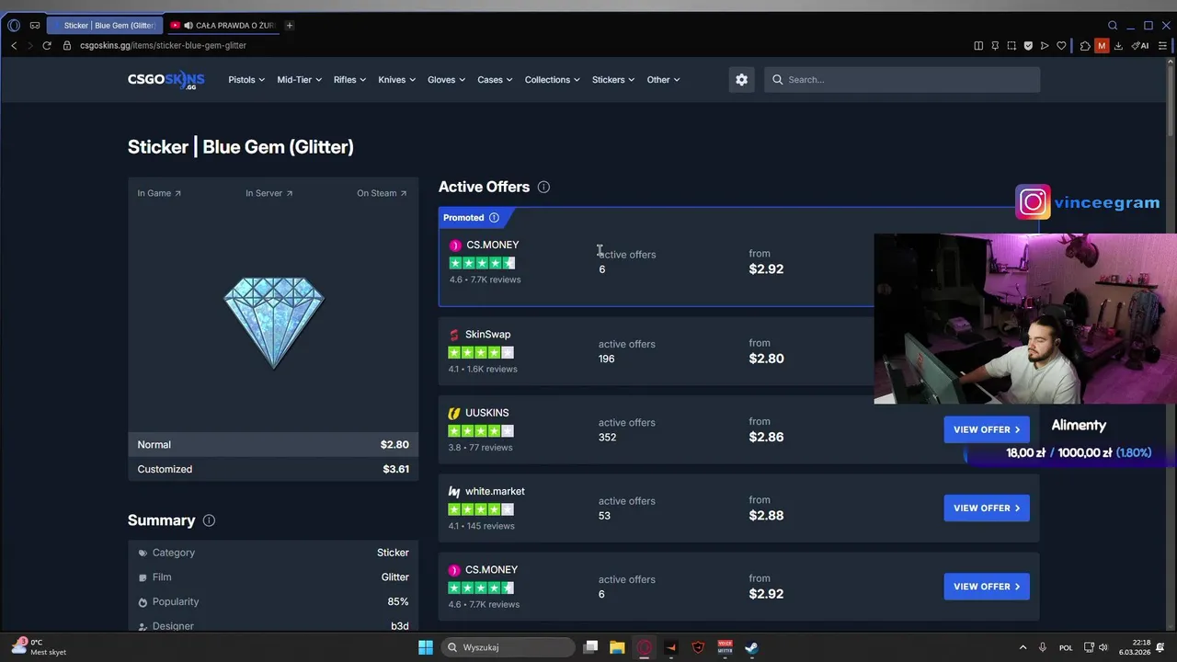Click the taskbar microphone icon

1042,647
